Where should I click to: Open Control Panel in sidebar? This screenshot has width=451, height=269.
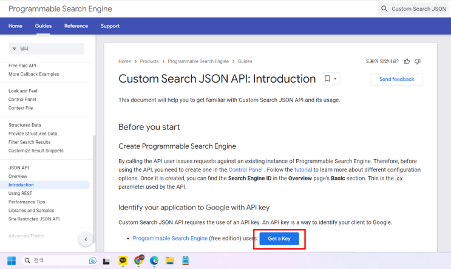pyautogui.click(x=22, y=100)
